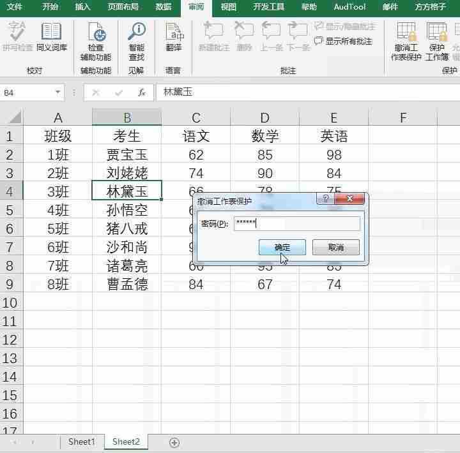Click the 英语 header cell
460x453 pixels.
coord(334,136)
